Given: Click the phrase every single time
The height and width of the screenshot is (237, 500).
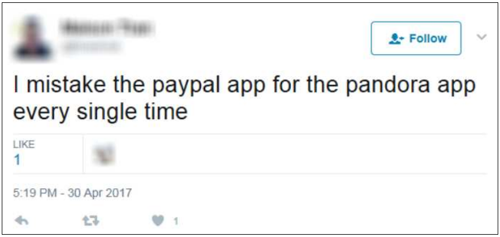Looking at the screenshot, I should [x=100, y=113].
